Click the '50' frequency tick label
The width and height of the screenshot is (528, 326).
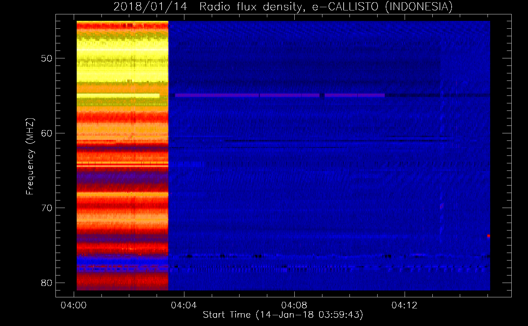(x=47, y=58)
